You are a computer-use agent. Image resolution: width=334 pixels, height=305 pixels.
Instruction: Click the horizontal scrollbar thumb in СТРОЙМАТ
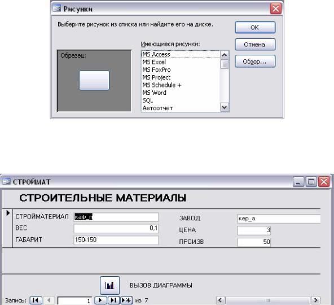point(268,300)
